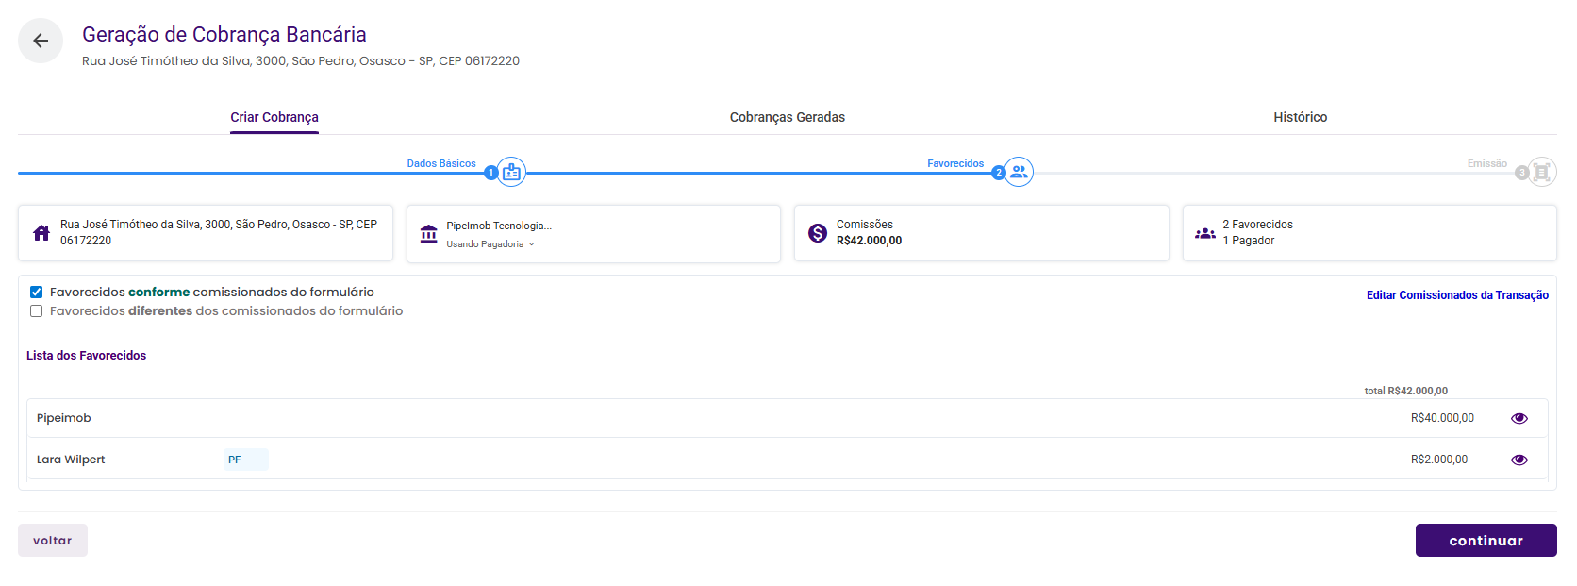This screenshot has width=1577, height=586.
Task: Select the house icon in address card
Action: 41,233
